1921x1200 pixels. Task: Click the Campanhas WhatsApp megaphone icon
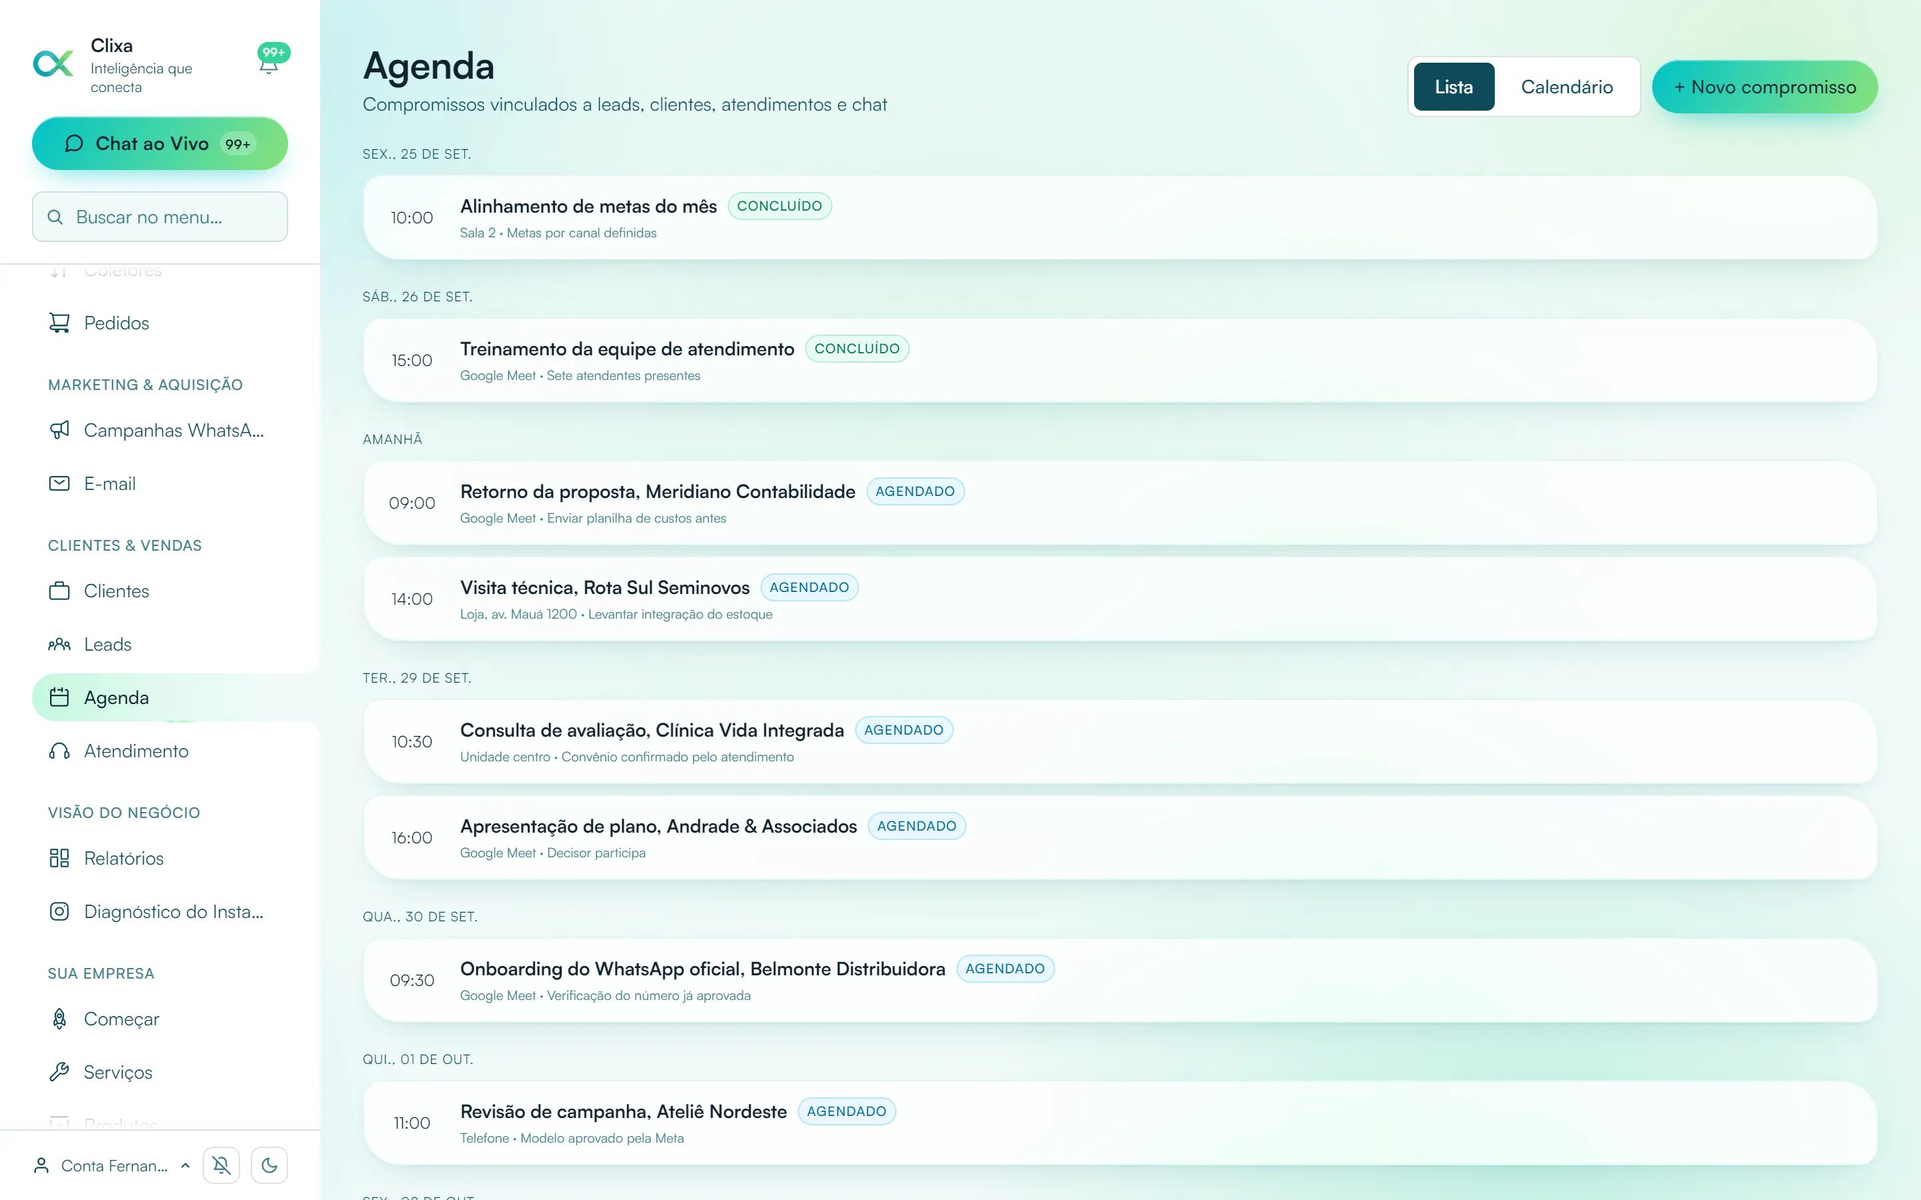(59, 430)
